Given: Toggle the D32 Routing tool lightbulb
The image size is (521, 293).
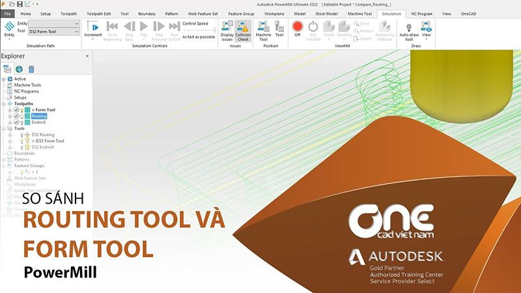Looking at the screenshot, I should [22, 135].
